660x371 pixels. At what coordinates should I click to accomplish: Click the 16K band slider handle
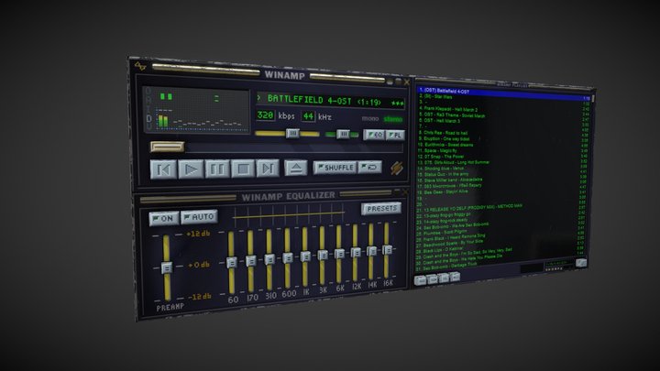click(x=387, y=250)
